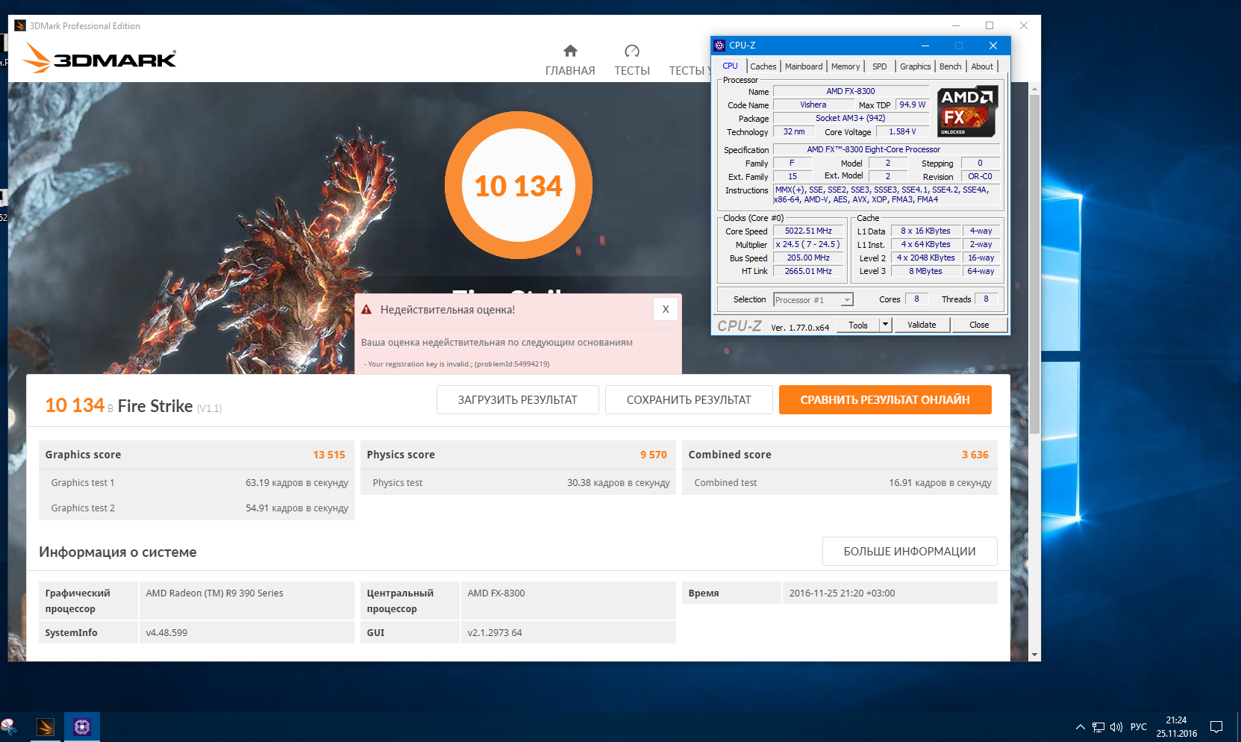The height and width of the screenshot is (742, 1241).
Task: Click the SystemInfo version "v4.48.599"
Action: coord(167,633)
